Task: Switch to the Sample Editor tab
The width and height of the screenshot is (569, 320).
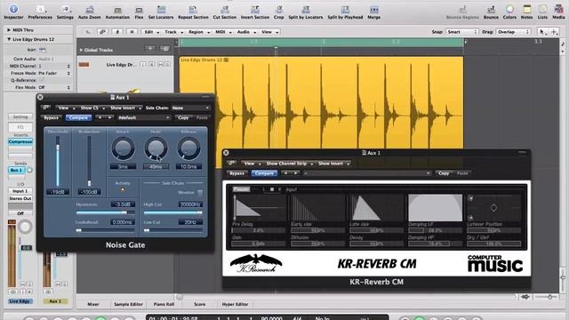Action: click(128, 304)
